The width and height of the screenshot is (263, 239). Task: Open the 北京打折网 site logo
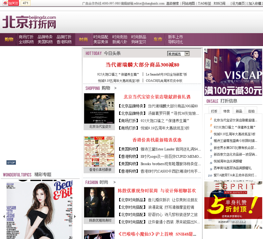29,22
